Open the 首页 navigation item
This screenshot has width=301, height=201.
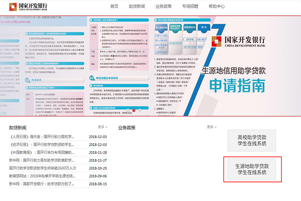pos(114,7)
